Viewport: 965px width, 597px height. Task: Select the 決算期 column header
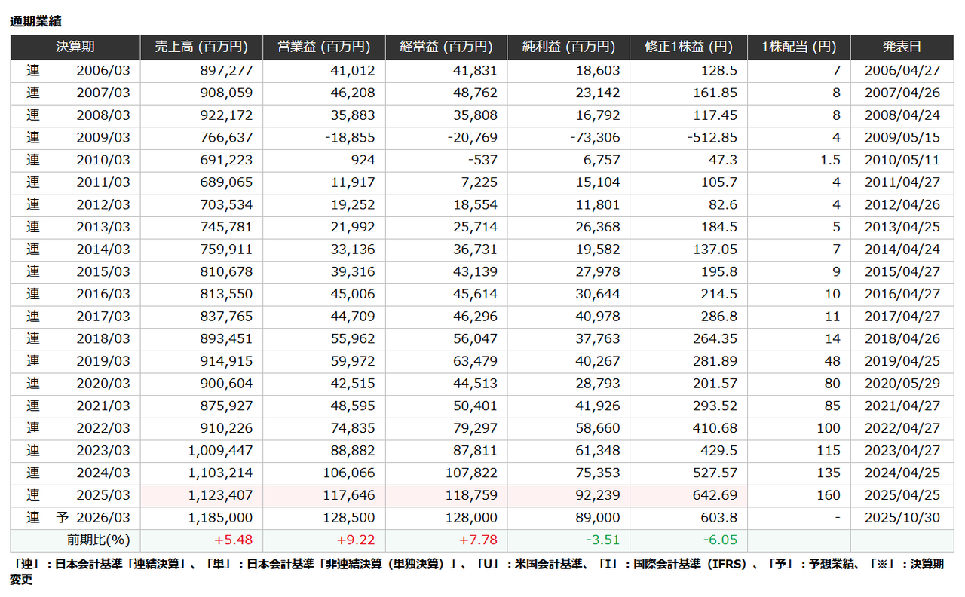click(75, 47)
